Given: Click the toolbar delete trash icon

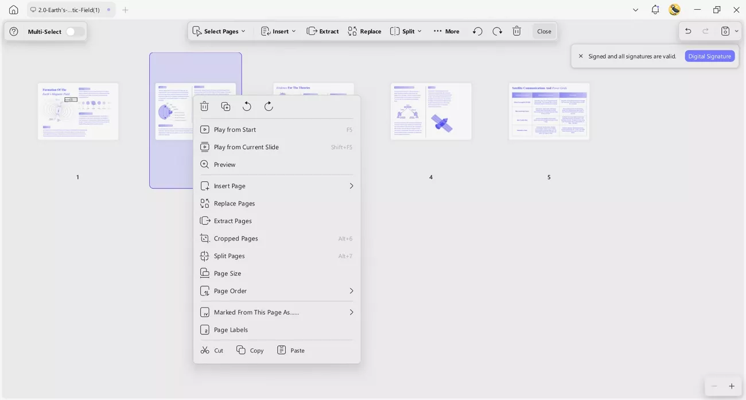Looking at the screenshot, I should (516, 31).
